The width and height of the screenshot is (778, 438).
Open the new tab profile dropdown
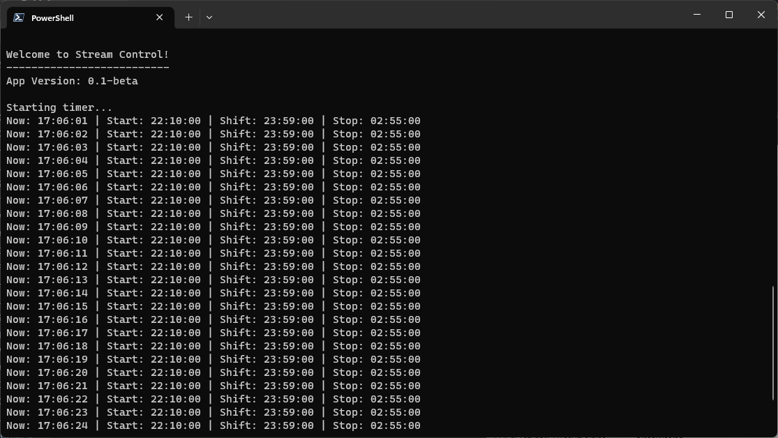[x=209, y=17]
